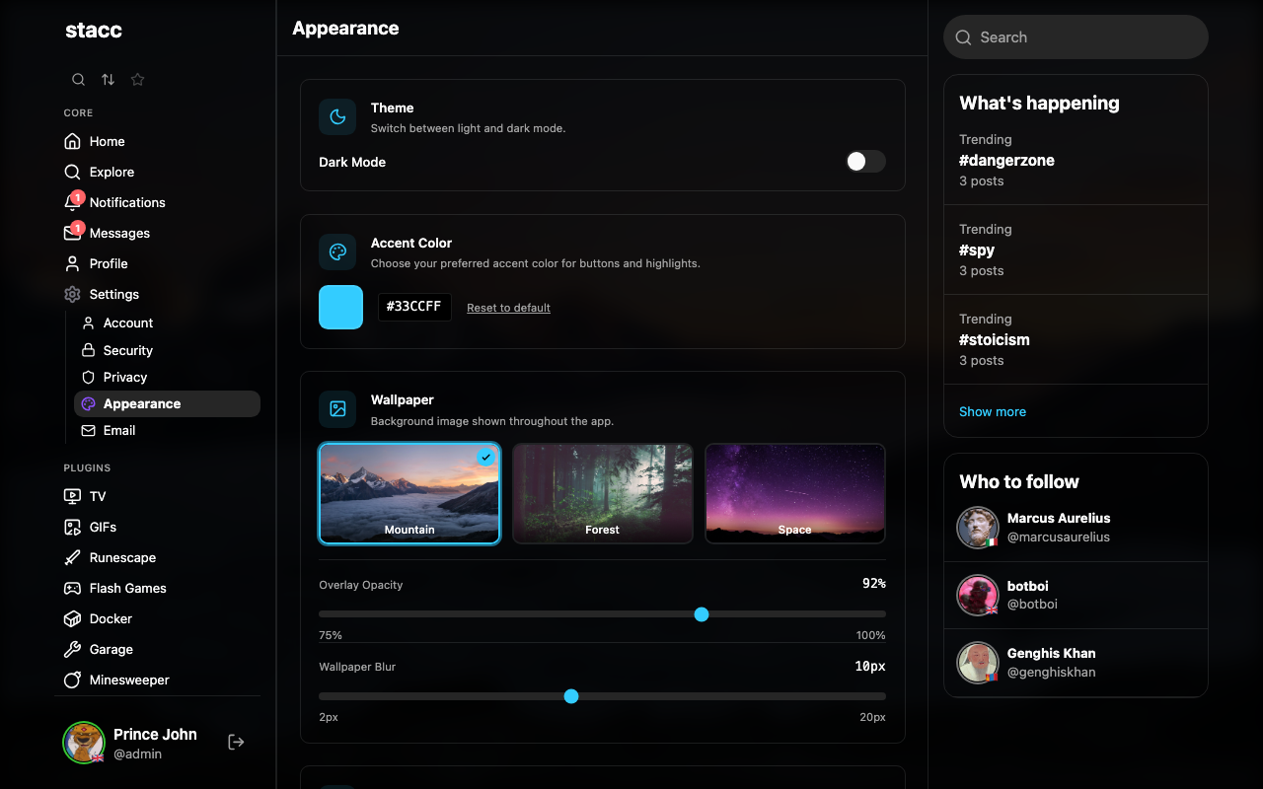
Task: Open the search icon in the sidebar
Action: (78, 79)
